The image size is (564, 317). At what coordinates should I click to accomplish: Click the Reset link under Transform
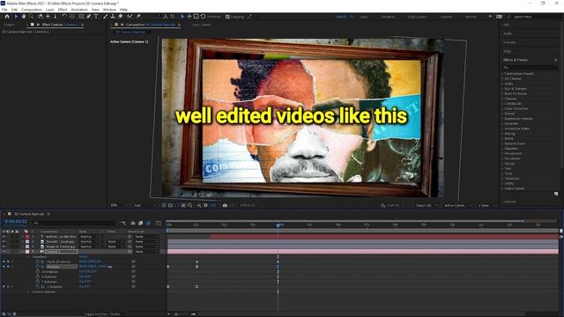click(83, 256)
